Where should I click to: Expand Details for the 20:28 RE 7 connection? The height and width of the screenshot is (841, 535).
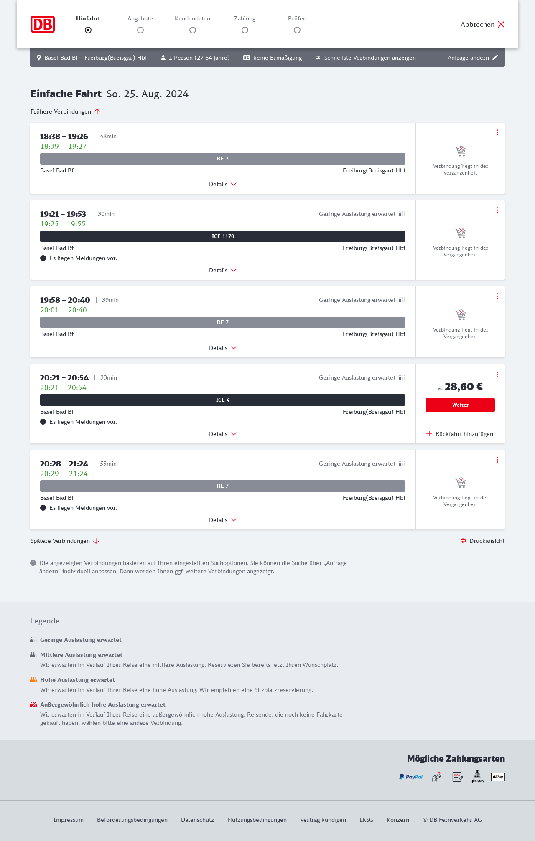(223, 520)
